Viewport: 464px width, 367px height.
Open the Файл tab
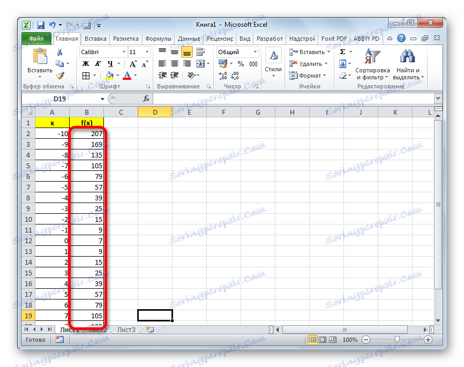(36, 39)
